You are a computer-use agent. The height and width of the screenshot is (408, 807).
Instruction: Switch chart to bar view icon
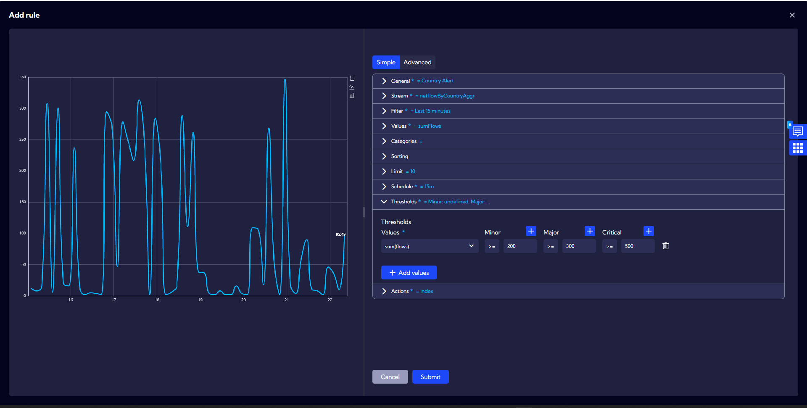352,95
